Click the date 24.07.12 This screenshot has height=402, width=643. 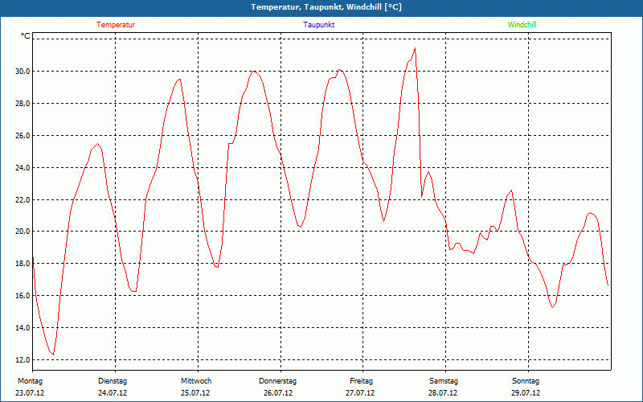point(113,393)
